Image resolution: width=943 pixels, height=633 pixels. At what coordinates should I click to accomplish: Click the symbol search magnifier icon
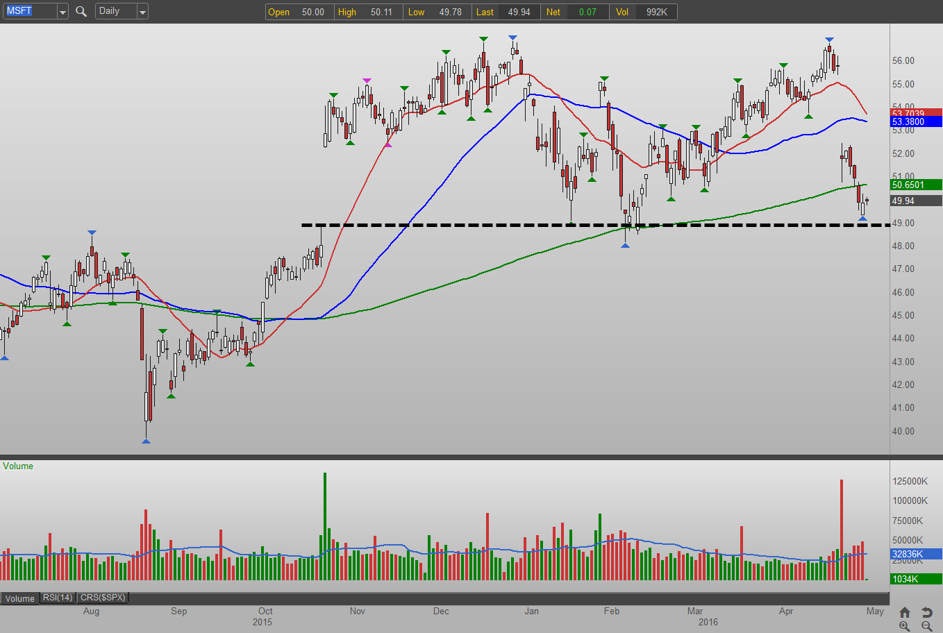[x=81, y=11]
